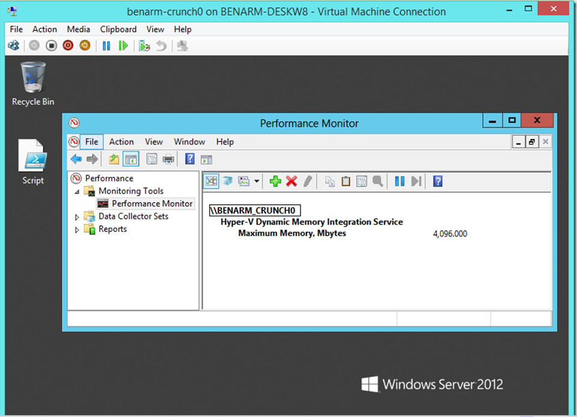Expand the Reports tree node

pos(77,230)
